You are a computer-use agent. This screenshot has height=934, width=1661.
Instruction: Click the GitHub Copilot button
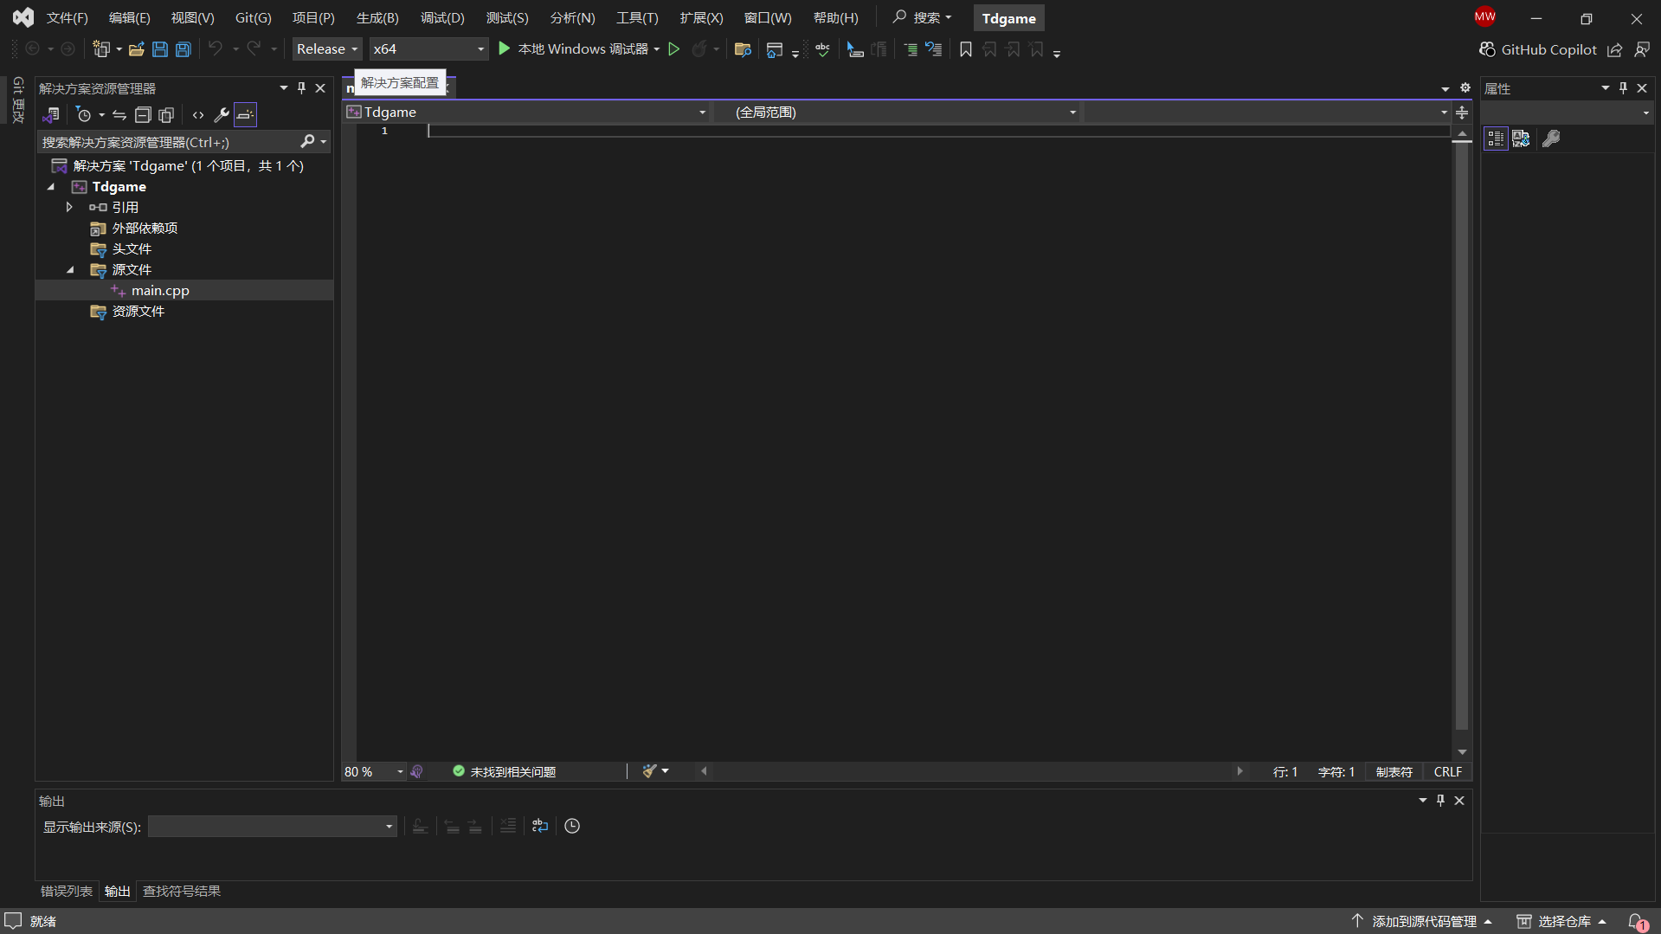pos(1537,49)
